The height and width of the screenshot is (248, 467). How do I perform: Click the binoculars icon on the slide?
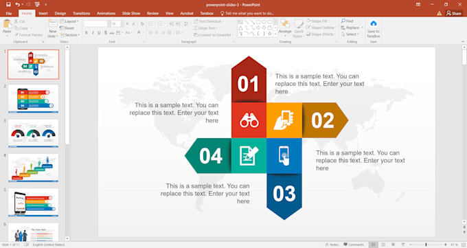click(249, 120)
